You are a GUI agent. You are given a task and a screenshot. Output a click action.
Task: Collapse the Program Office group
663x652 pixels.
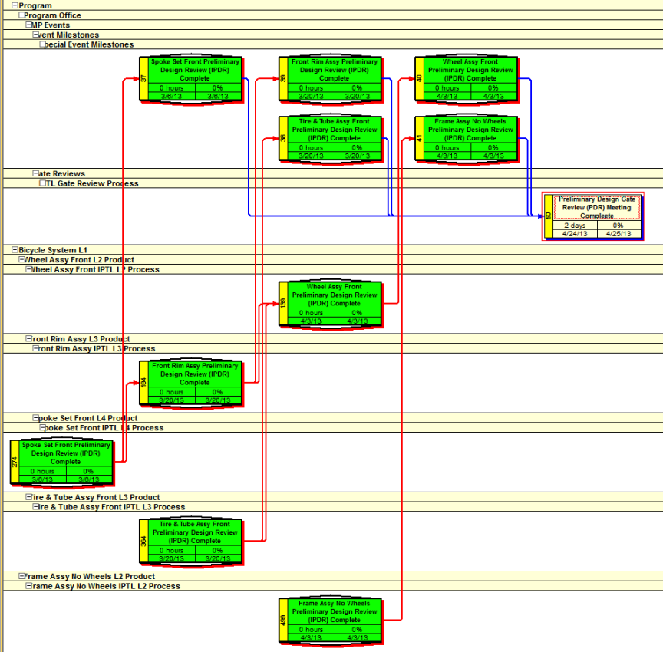(x=21, y=15)
